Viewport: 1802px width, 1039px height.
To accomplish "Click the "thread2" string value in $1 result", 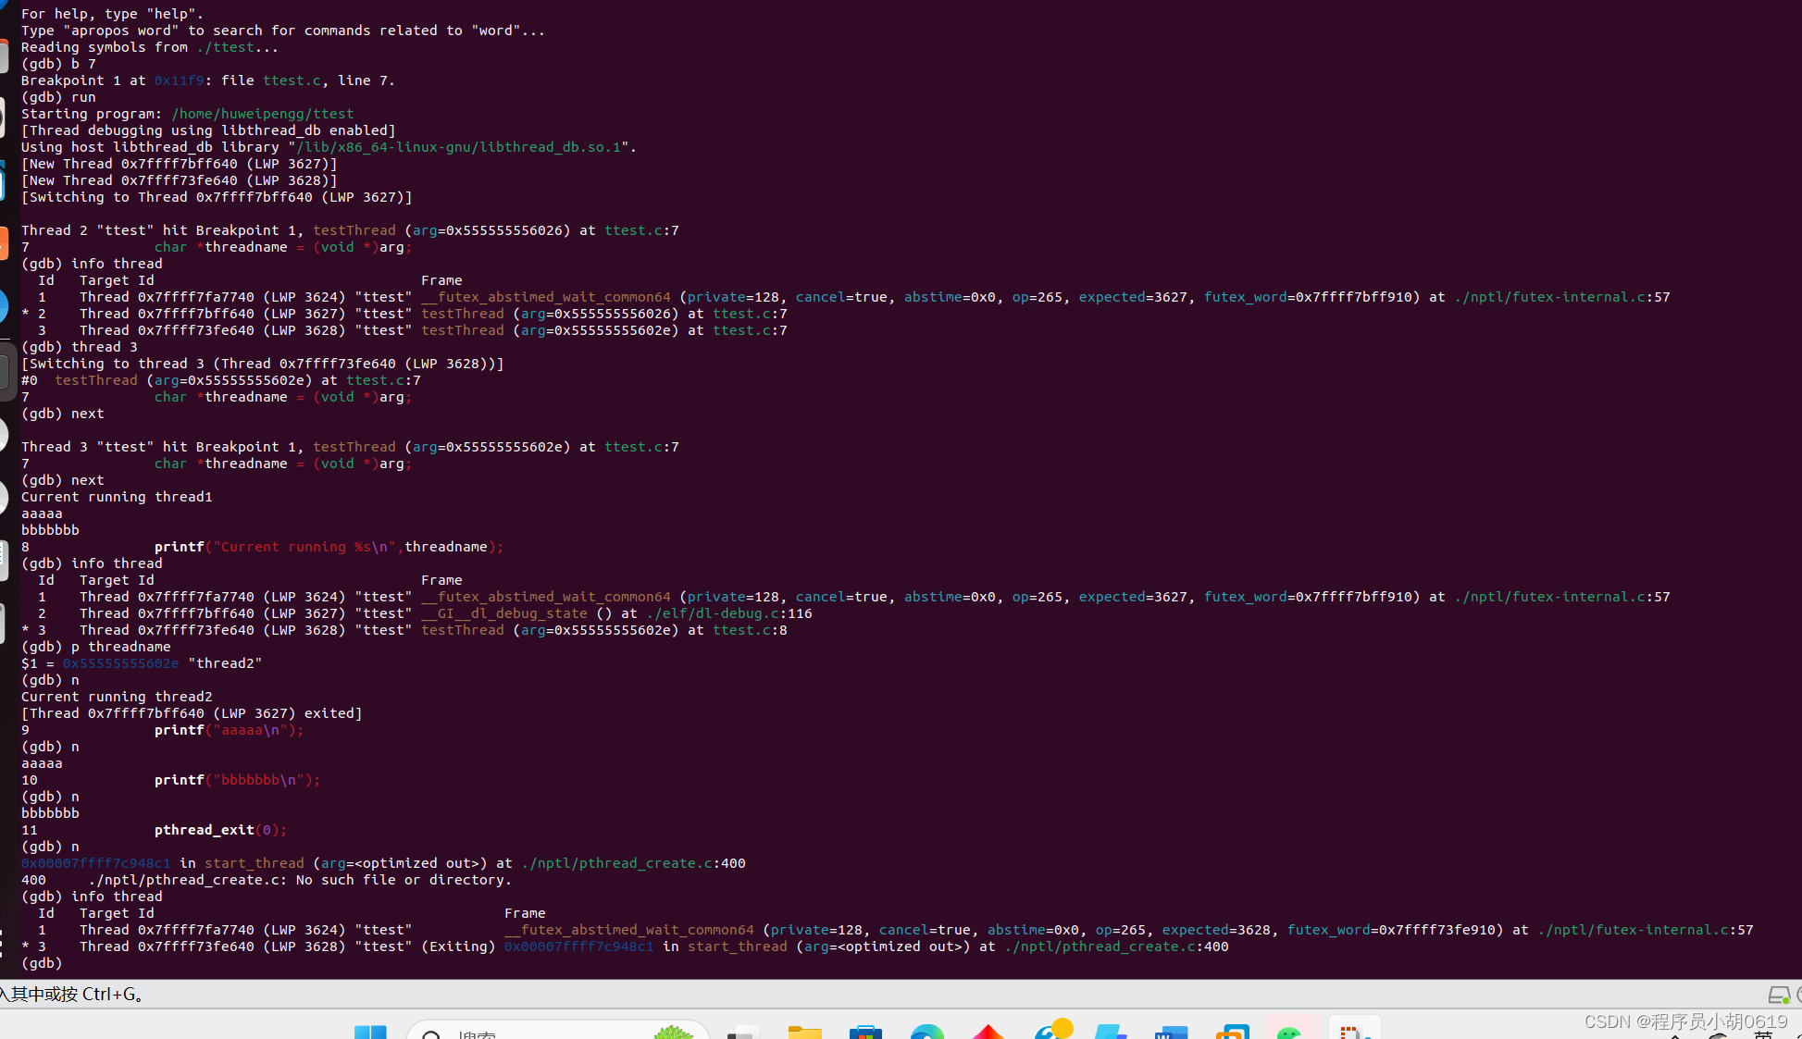I will pyautogui.click(x=225, y=663).
